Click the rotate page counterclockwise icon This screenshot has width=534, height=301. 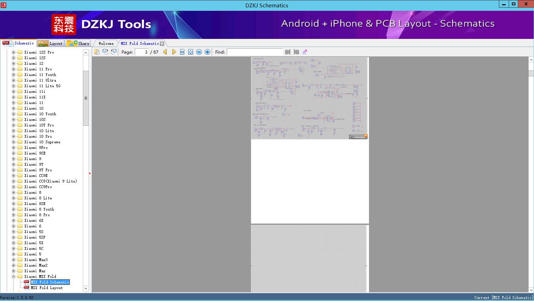click(x=105, y=52)
